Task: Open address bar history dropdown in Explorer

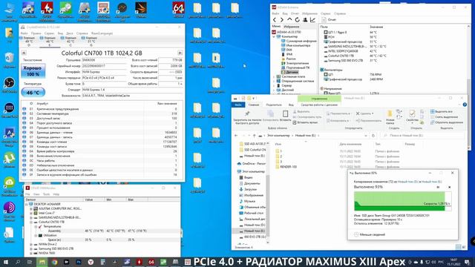Action: click(366, 136)
